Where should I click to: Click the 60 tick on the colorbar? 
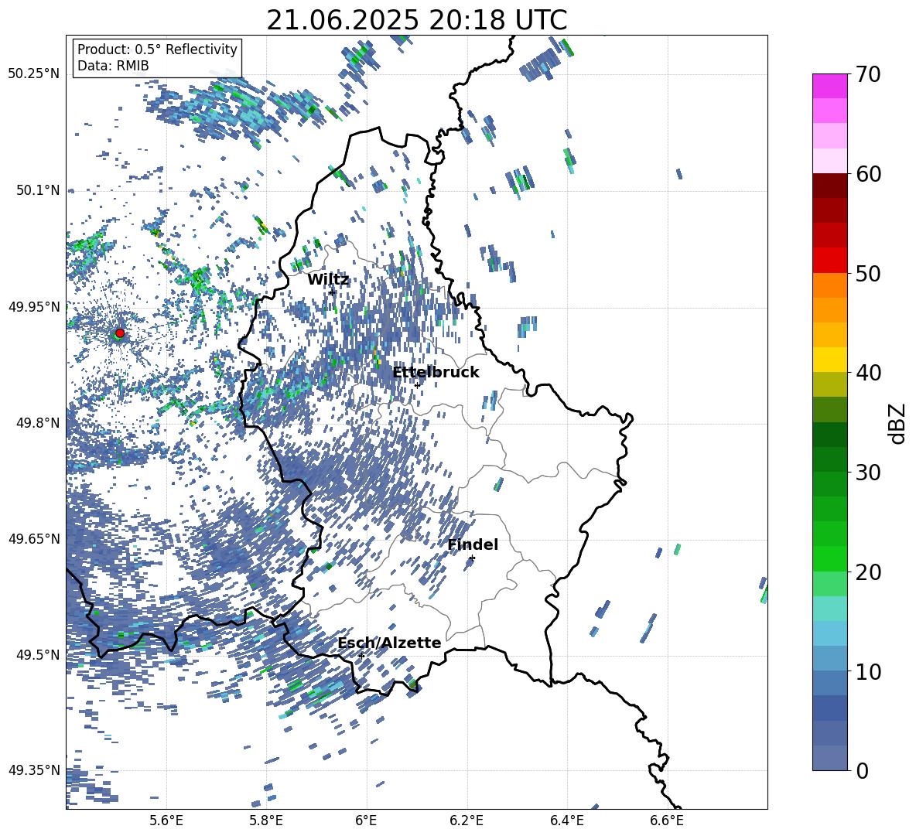(867, 174)
